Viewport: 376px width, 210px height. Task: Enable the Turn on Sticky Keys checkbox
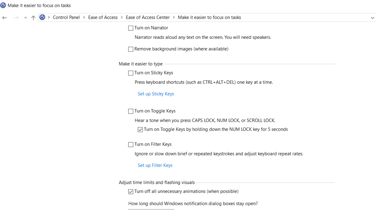pyautogui.click(x=131, y=73)
